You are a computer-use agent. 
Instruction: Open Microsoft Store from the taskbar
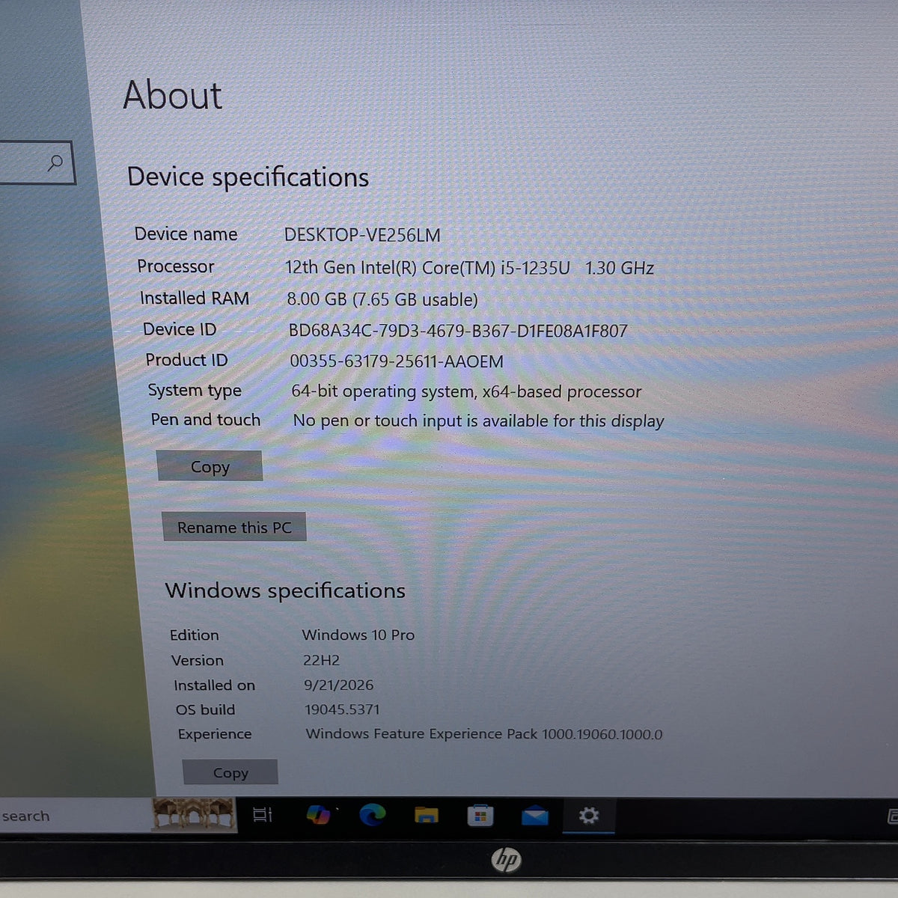480,815
